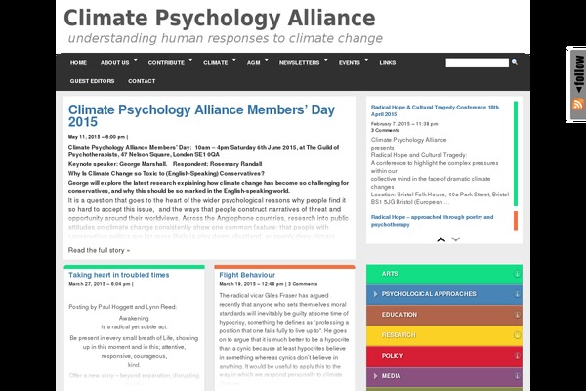Viewport: 586px width, 391px height.
Task: Open the Flight Behaviour post
Action: 247,275
